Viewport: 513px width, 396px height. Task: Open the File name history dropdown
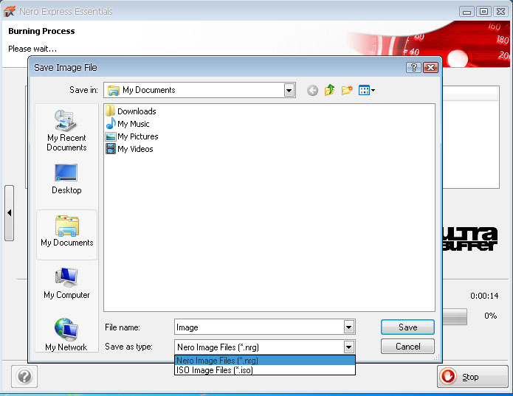point(349,327)
